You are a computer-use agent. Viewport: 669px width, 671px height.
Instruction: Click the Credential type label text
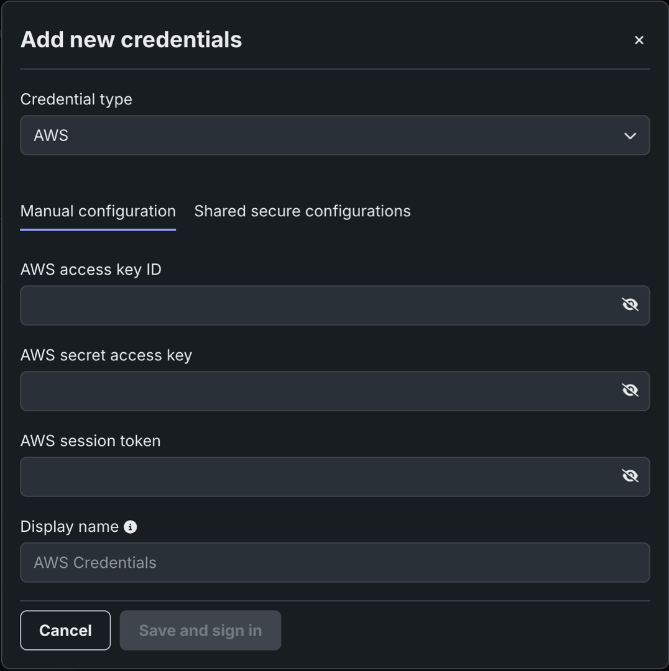[76, 99]
